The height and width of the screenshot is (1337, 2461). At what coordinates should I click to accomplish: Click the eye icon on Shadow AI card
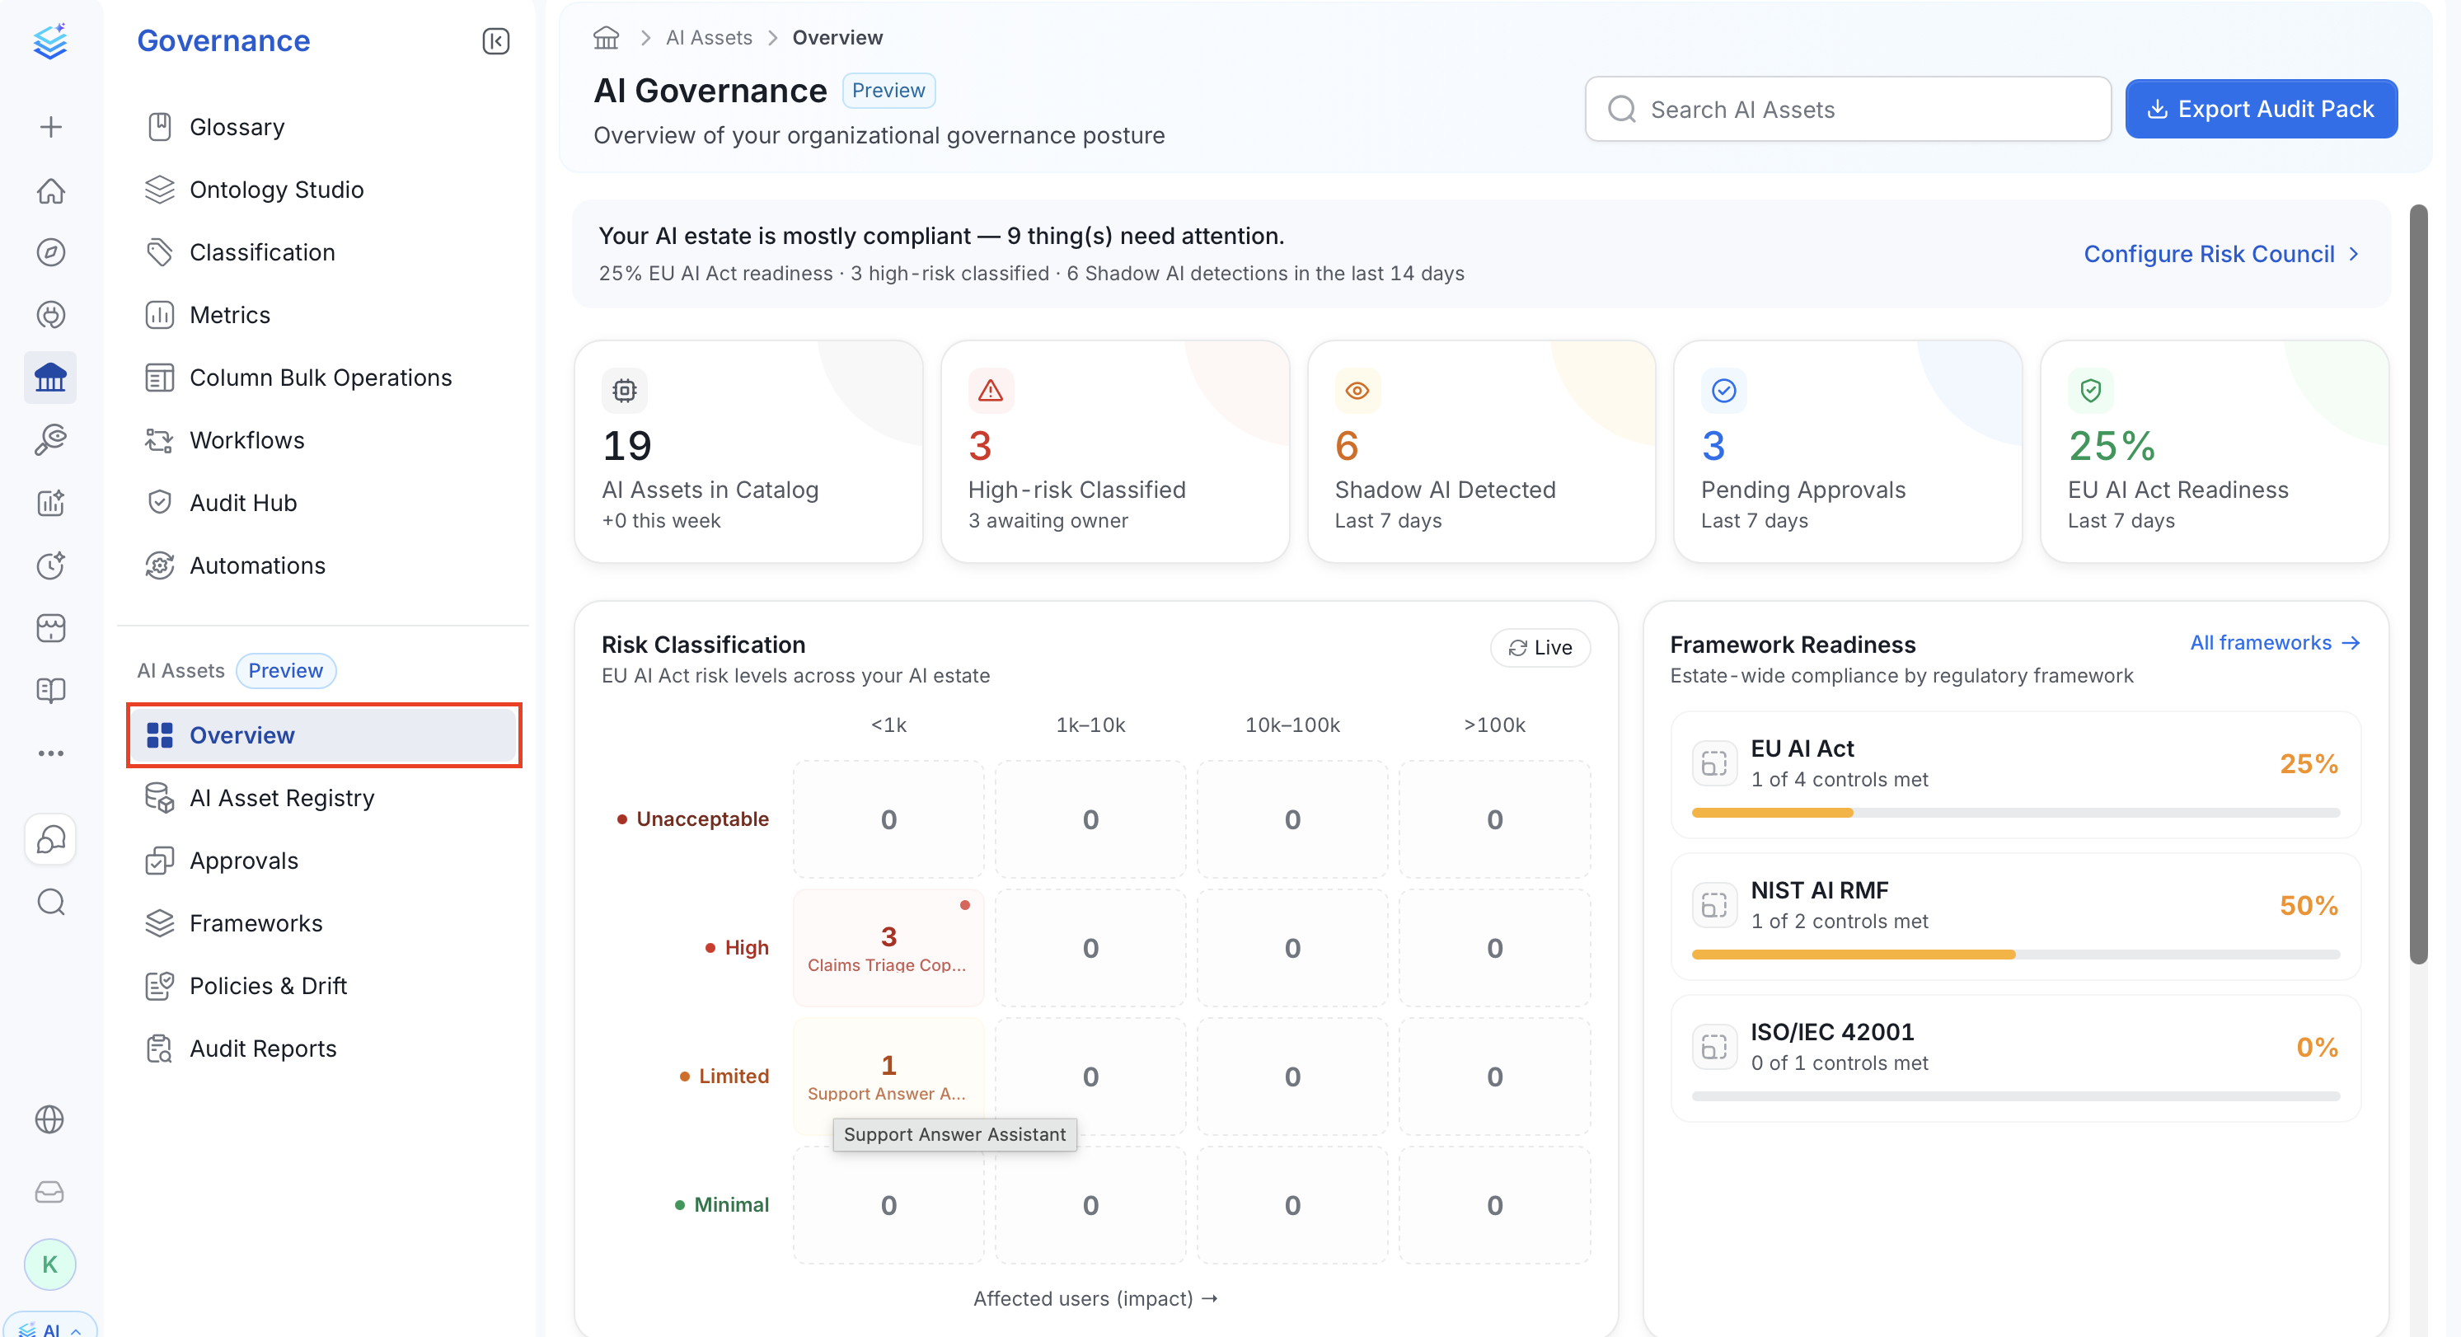[1357, 390]
